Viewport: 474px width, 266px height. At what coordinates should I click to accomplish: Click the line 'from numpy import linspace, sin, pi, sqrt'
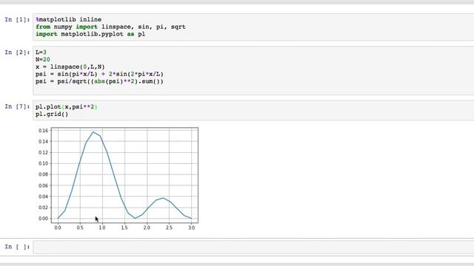tap(110, 27)
